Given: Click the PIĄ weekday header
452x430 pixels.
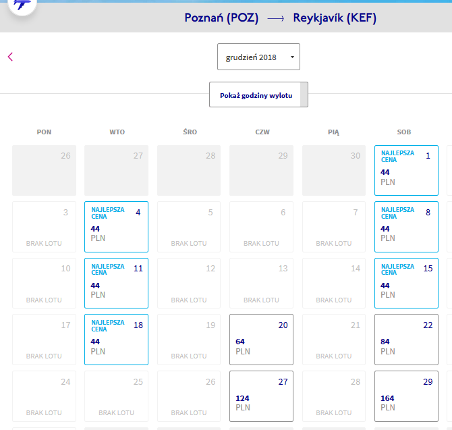Looking at the screenshot, I should coord(333,132).
